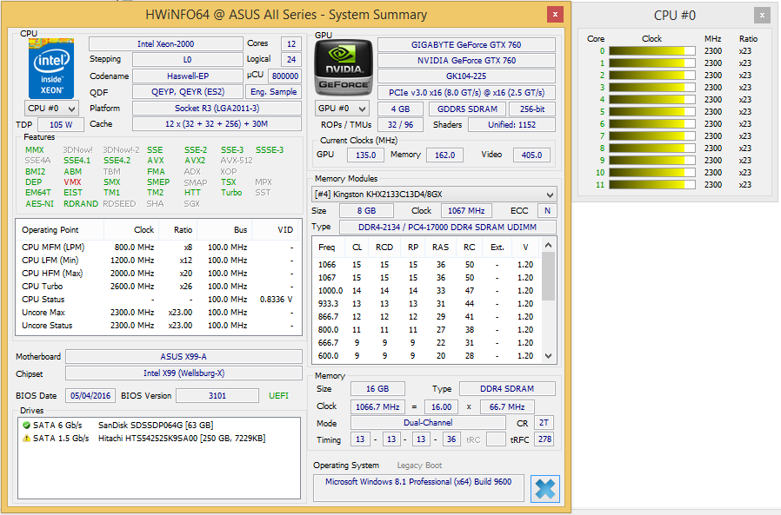
Task: Click the Intel Xeon-2000 CPU name field
Action: (x=166, y=43)
